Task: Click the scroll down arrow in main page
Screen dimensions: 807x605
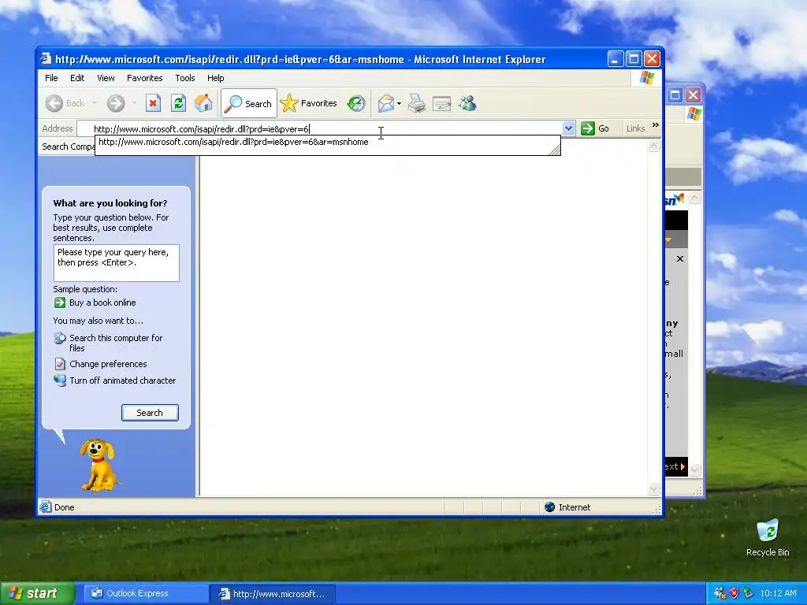Action: (x=653, y=488)
